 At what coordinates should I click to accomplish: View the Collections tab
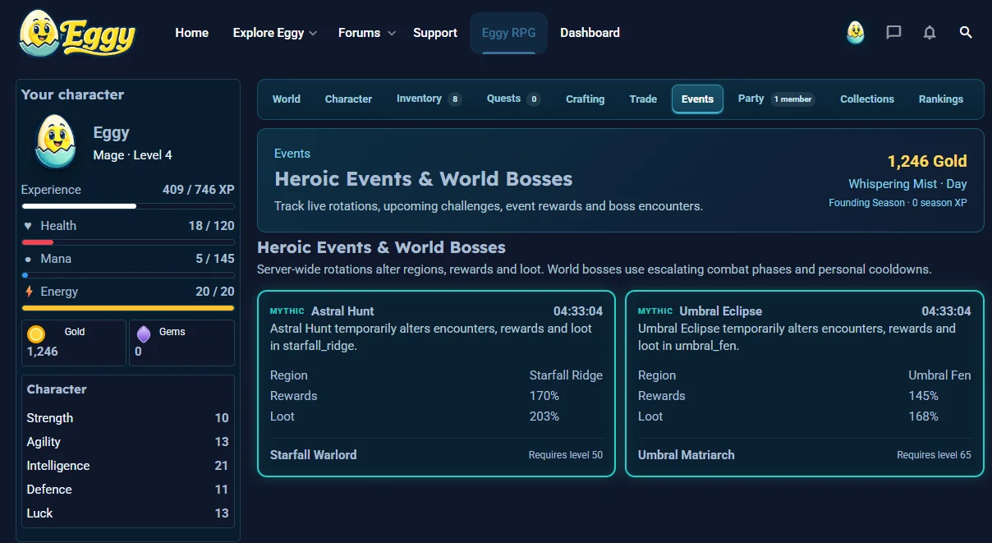click(867, 99)
